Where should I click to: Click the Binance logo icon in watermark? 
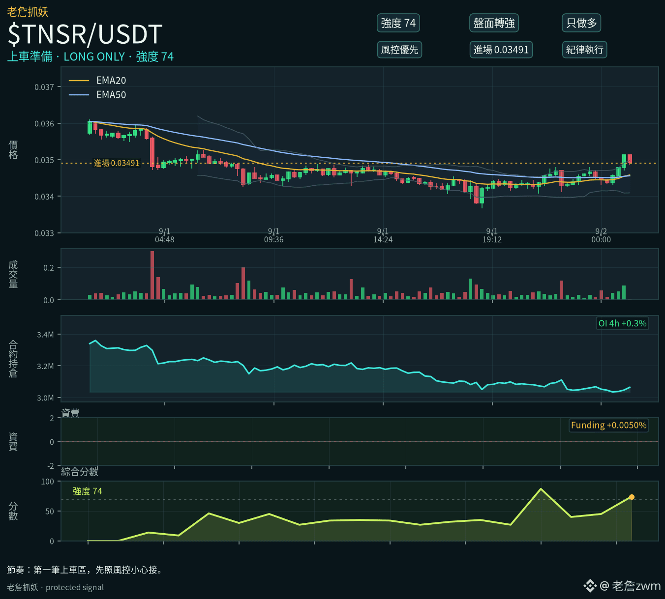(590, 586)
